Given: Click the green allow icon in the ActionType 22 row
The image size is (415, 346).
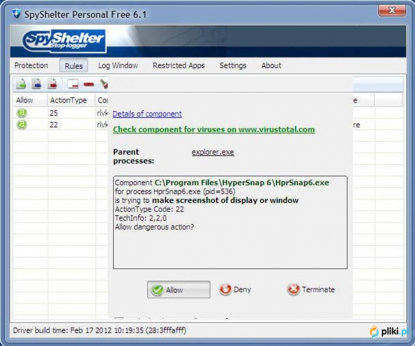Looking at the screenshot, I should pos(22,124).
